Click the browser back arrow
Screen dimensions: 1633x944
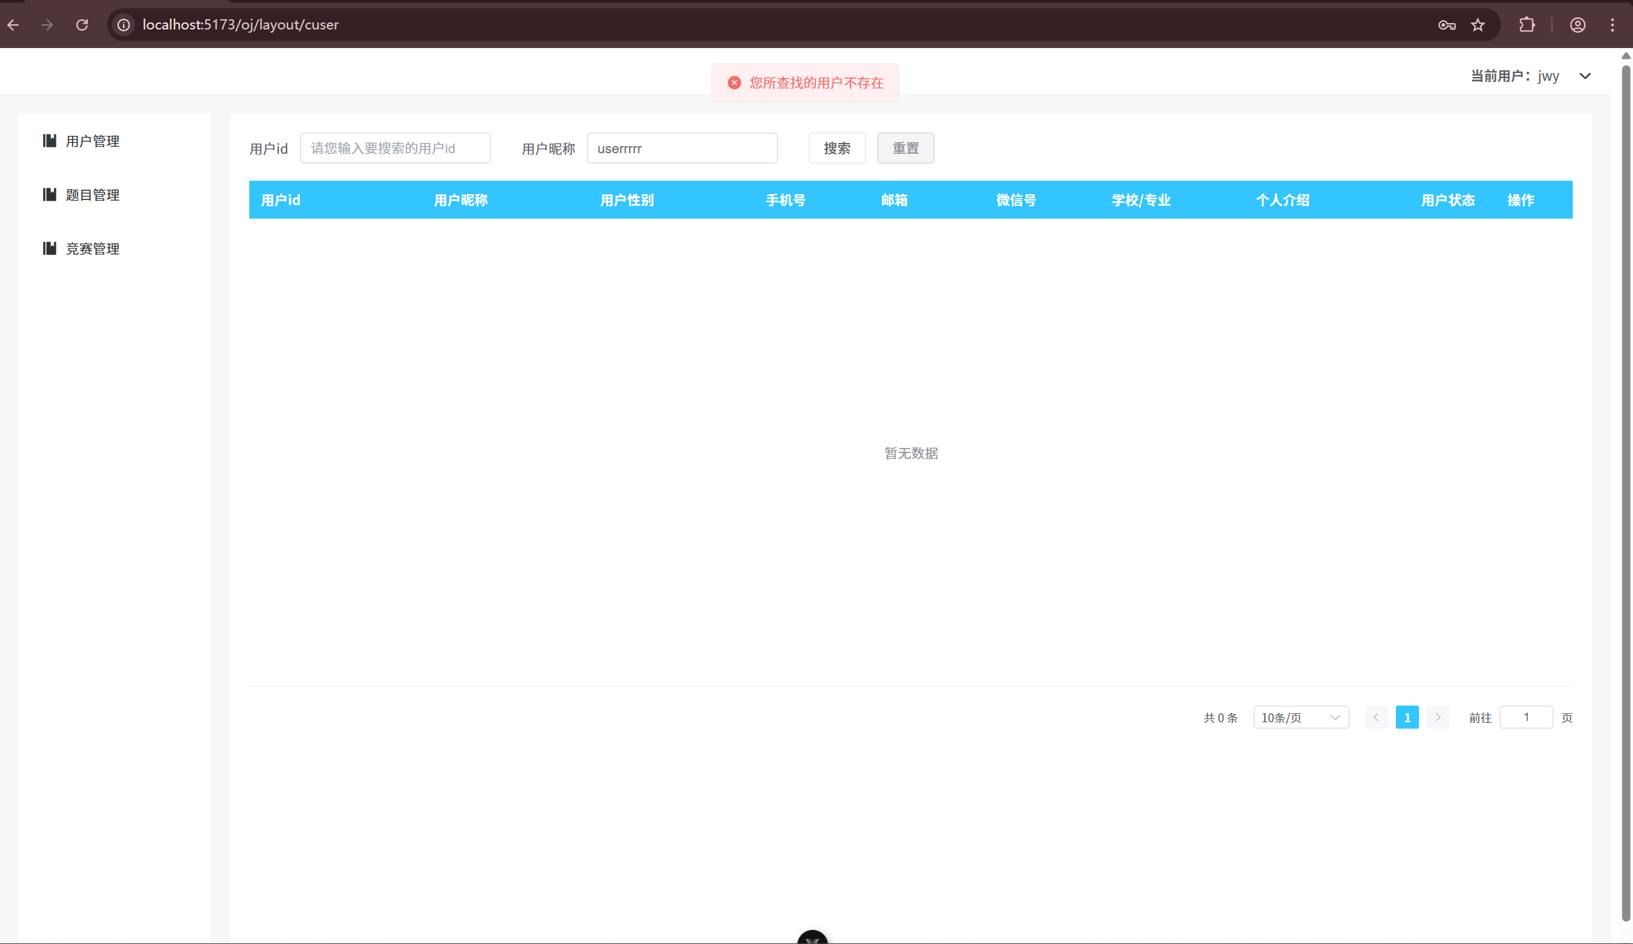tap(13, 24)
